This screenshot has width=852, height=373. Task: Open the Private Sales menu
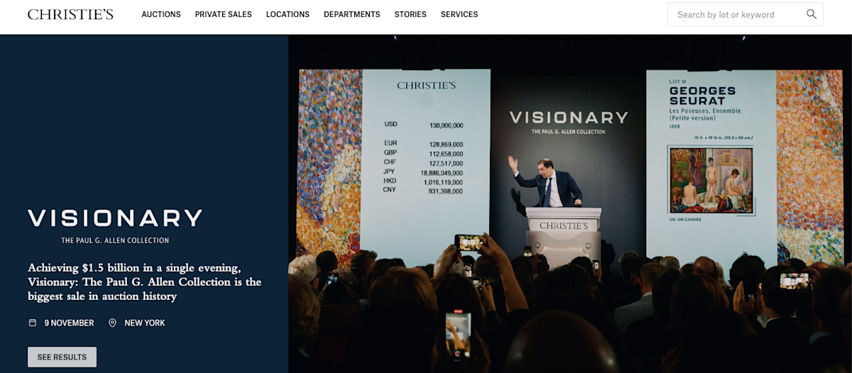tap(223, 14)
